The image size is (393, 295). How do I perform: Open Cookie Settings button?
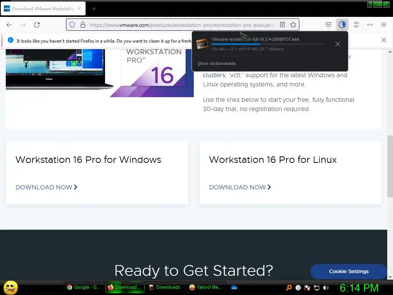pyautogui.click(x=348, y=272)
